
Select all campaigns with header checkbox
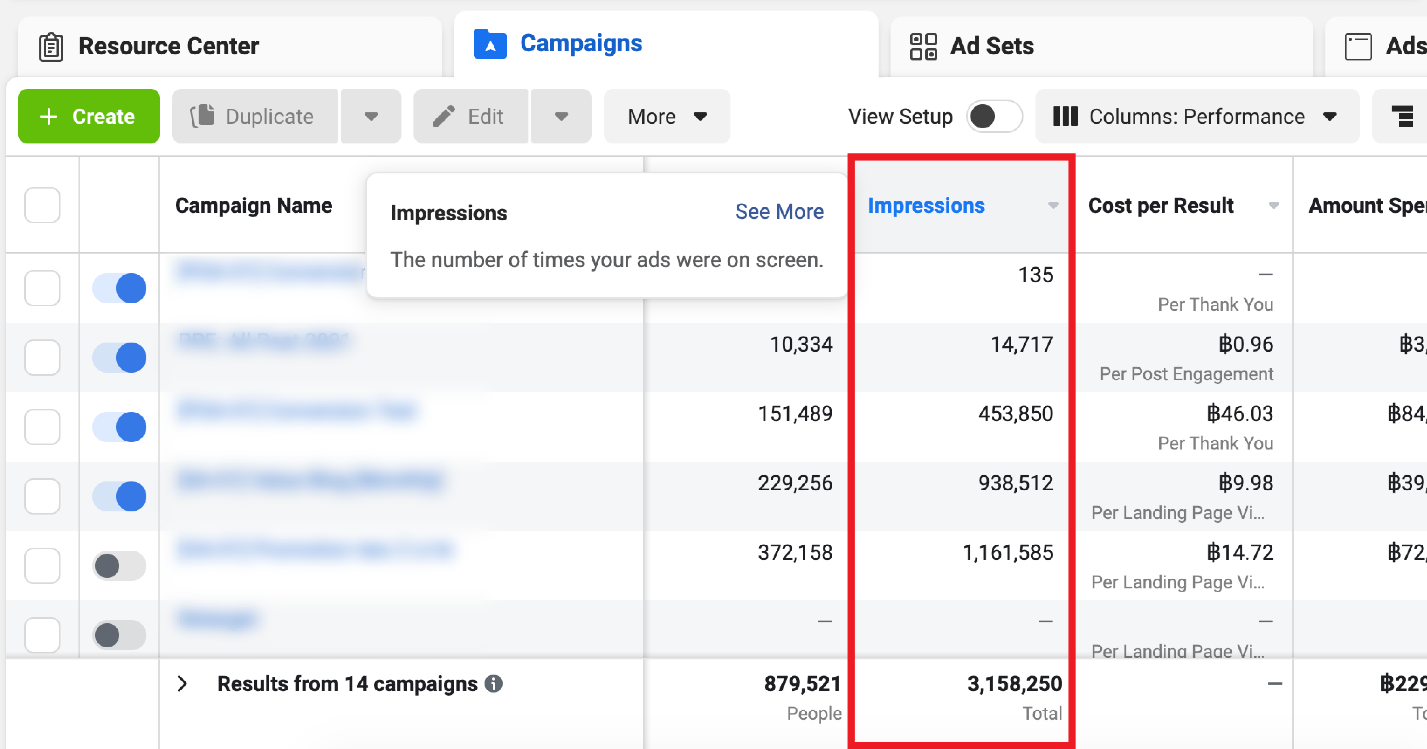(42, 205)
